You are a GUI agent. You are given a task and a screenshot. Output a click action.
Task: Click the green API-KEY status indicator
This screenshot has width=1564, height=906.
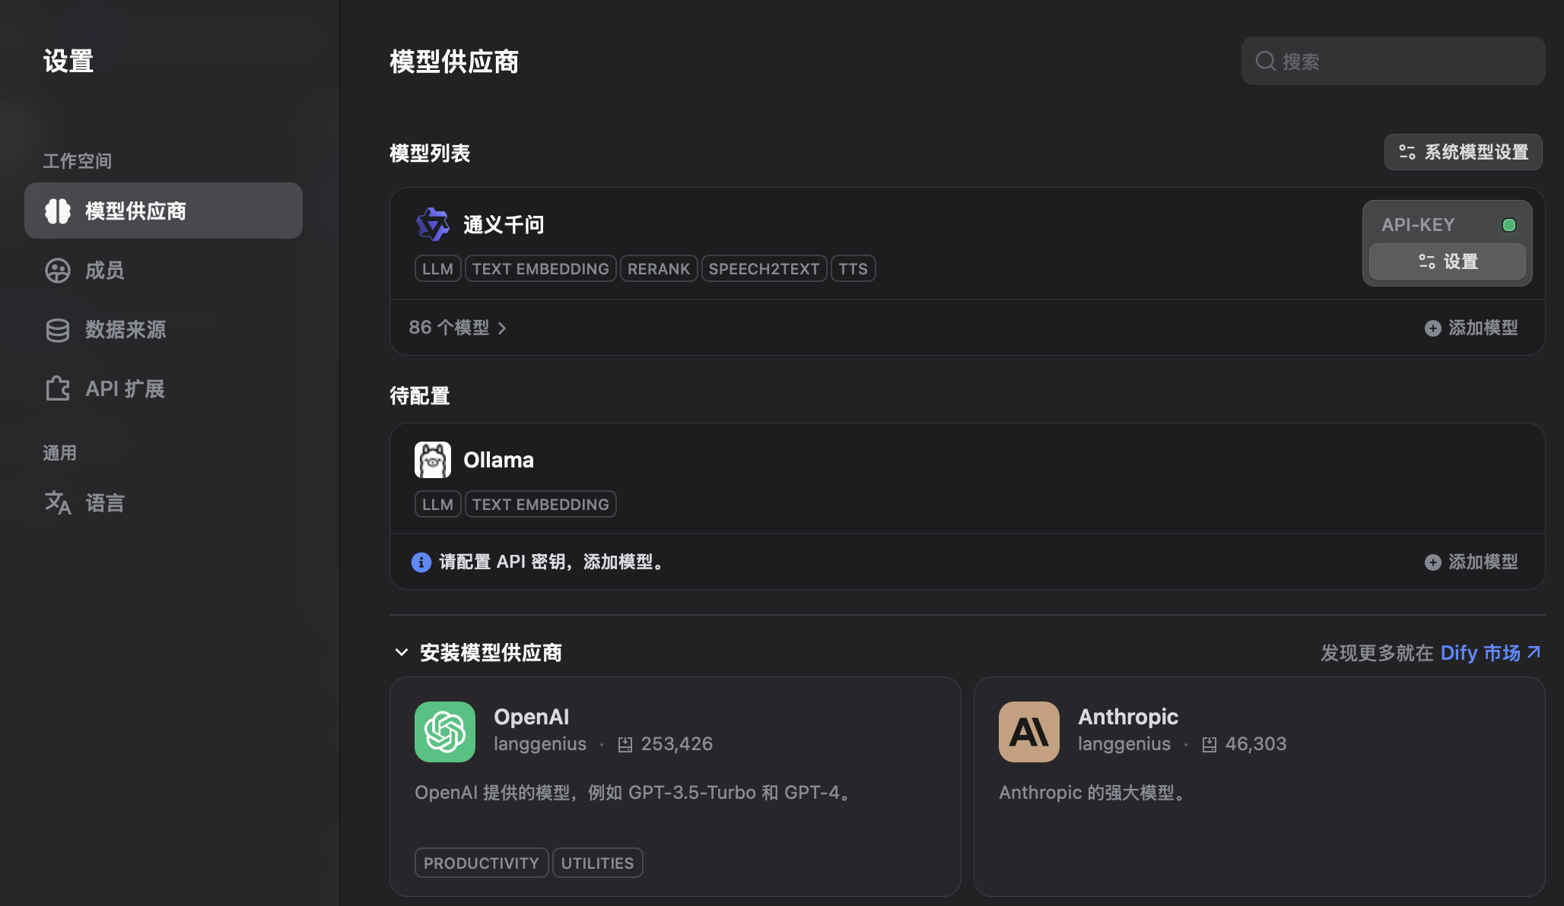pos(1509,225)
